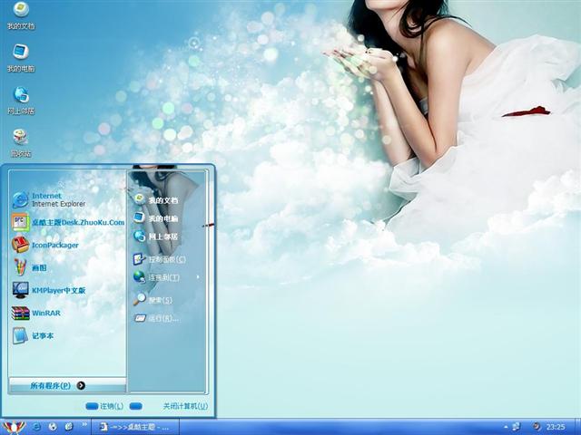581x435 pixels.
Task: Expand the 连接到(T) submenu
Action: click(x=167, y=277)
